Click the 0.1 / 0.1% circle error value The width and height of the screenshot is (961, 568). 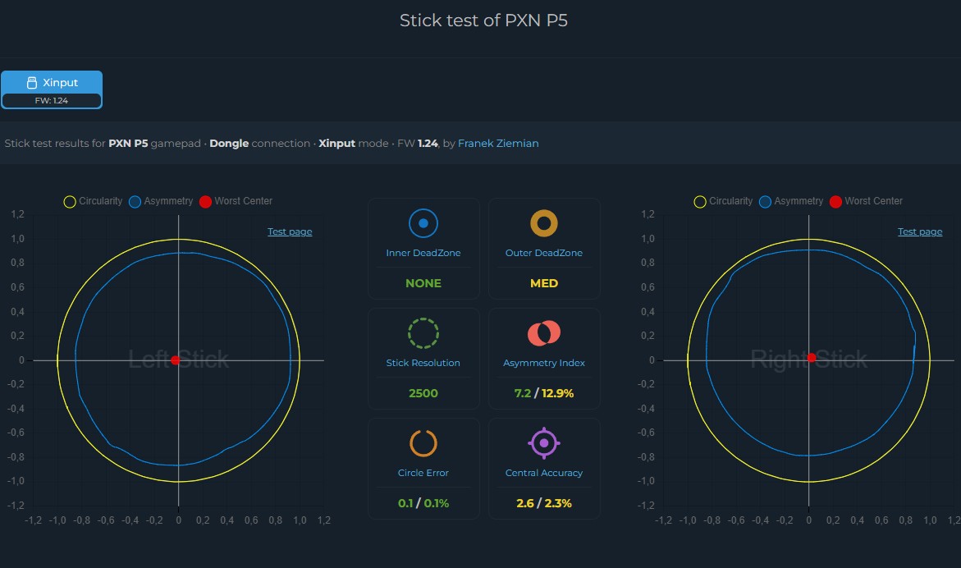point(423,503)
